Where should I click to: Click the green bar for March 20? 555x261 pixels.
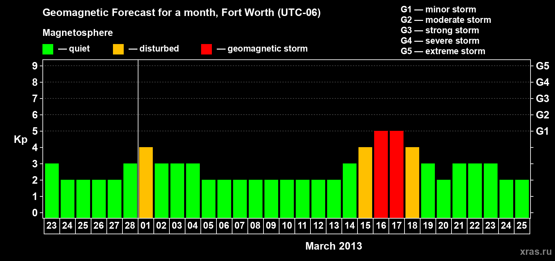444,199
